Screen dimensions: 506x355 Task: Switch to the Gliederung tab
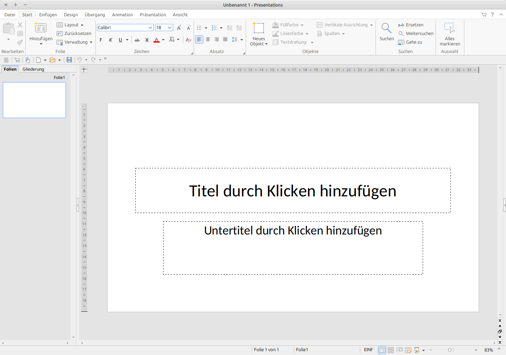coord(33,69)
